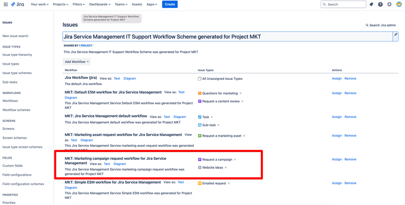
Task: Remove Website ideas with its x
Action: coord(226,168)
